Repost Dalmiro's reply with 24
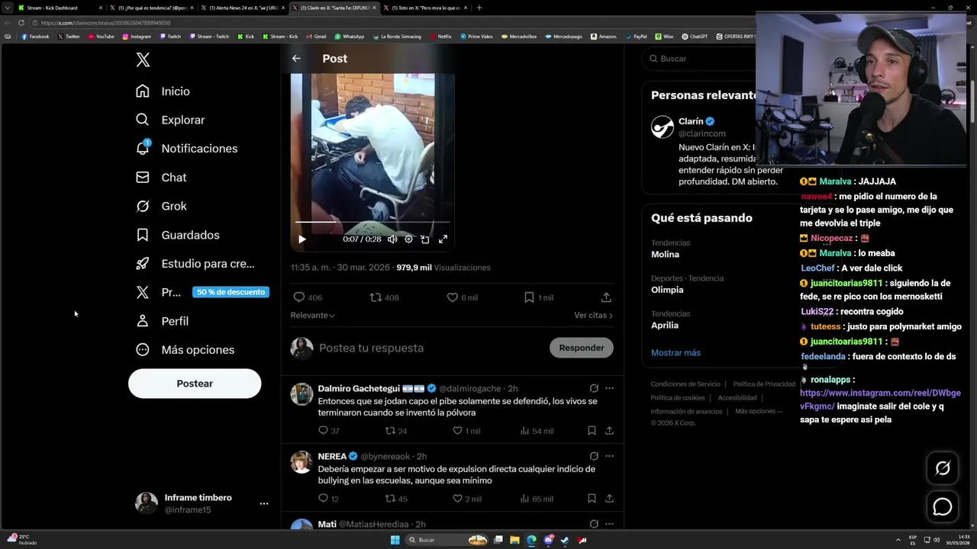This screenshot has width=977, height=549. click(x=390, y=431)
